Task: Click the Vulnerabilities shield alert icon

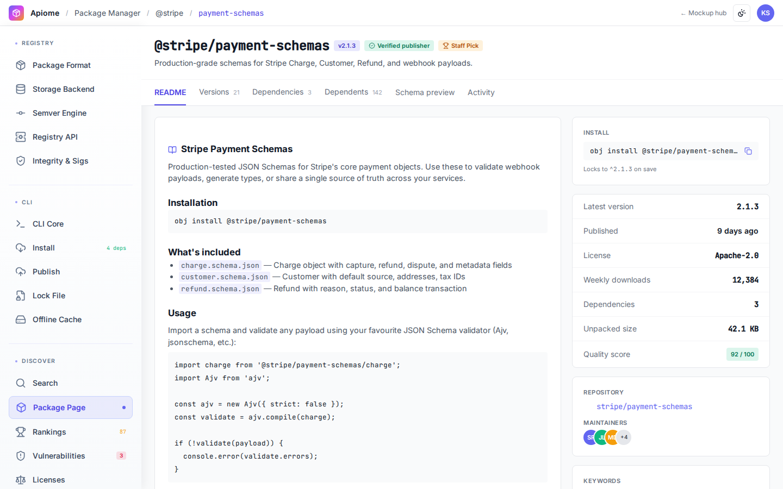Action: click(21, 456)
